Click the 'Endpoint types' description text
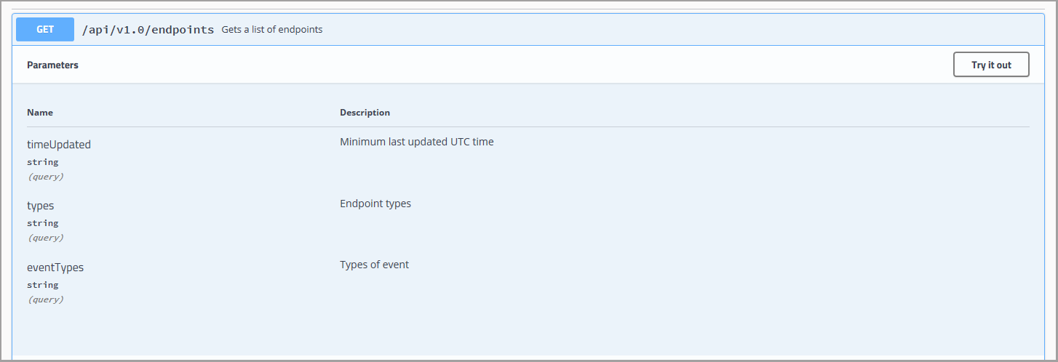Screen dimensions: 1058x362 coord(375,204)
